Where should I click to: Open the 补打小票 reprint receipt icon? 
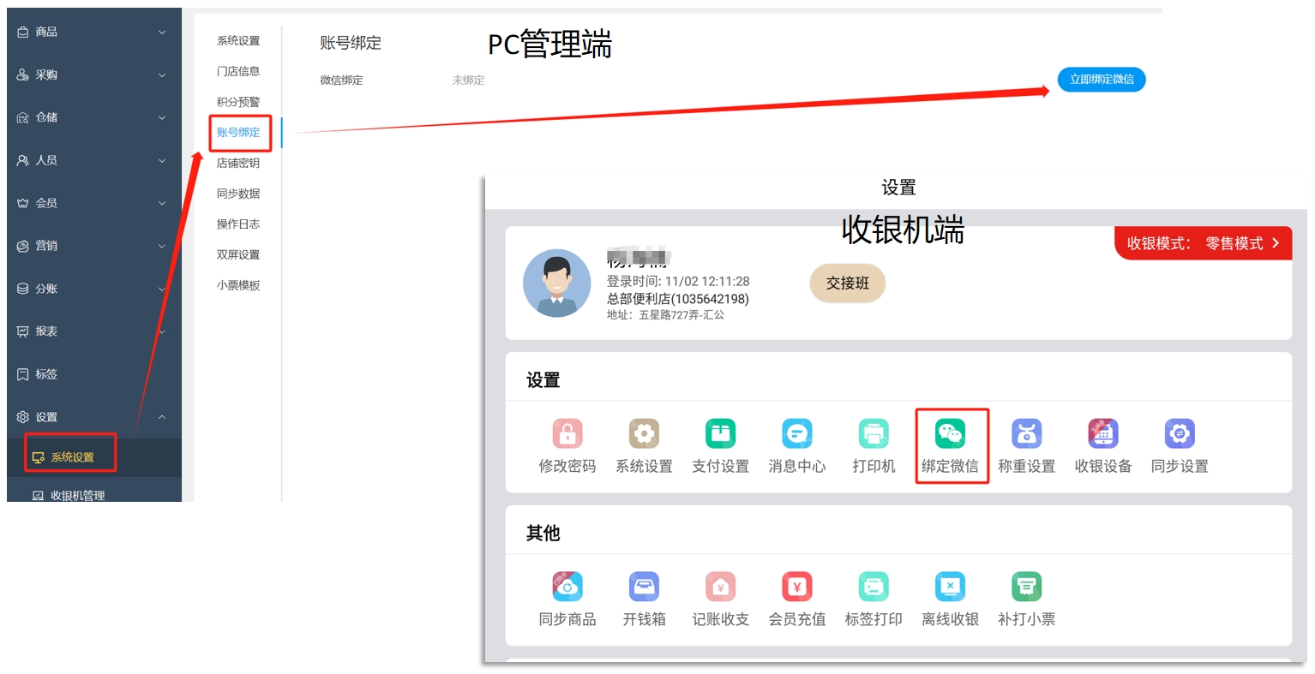coord(1026,588)
